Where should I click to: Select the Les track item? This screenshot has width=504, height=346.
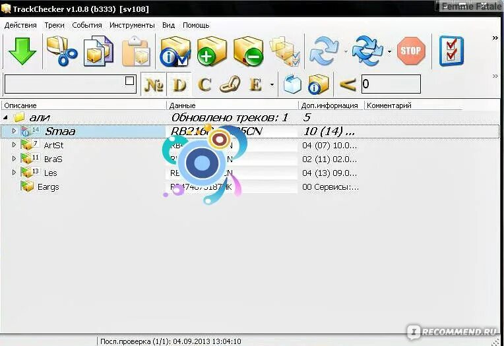click(50, 173)
